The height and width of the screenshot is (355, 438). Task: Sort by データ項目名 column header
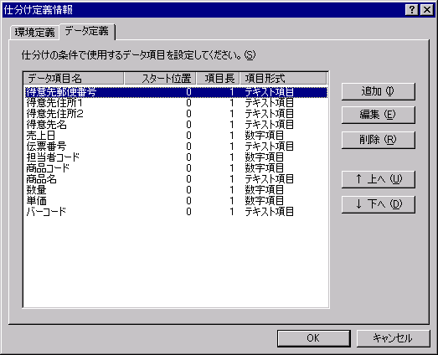point(74,78)
